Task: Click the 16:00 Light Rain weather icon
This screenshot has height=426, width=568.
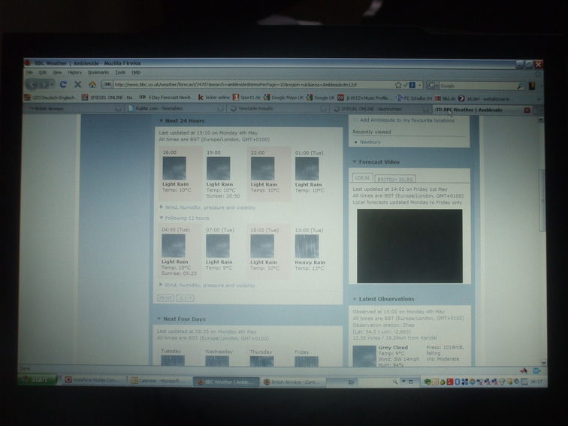Action: coord(174,168)
